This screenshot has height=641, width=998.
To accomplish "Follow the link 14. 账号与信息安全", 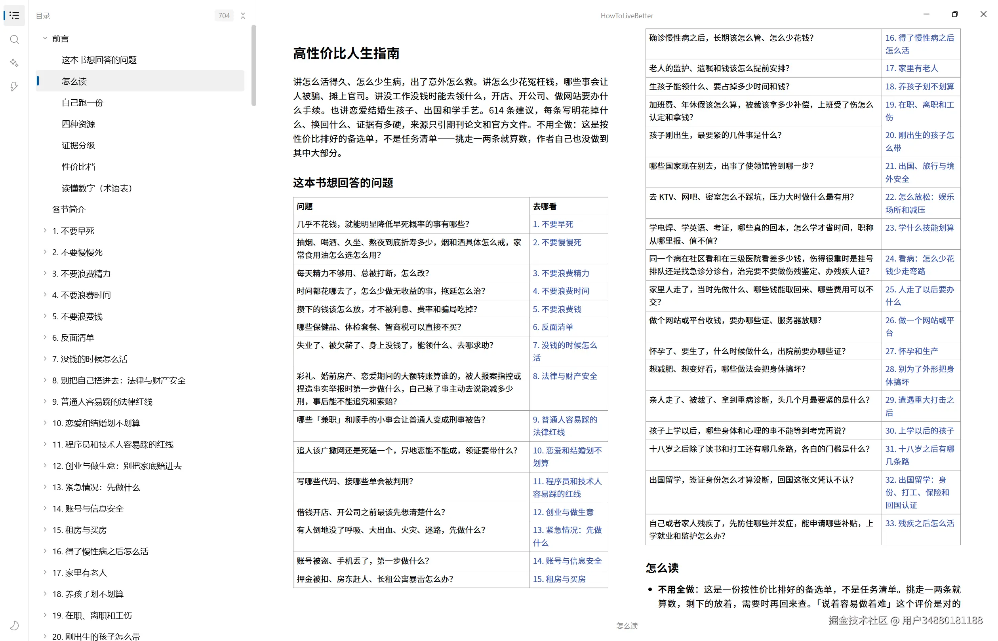I will pos(567,561).
